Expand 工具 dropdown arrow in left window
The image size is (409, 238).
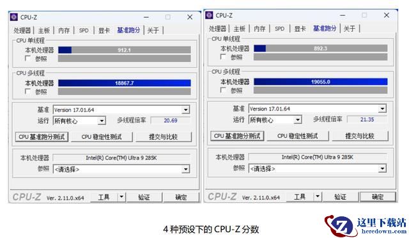[x=121, y=197]
